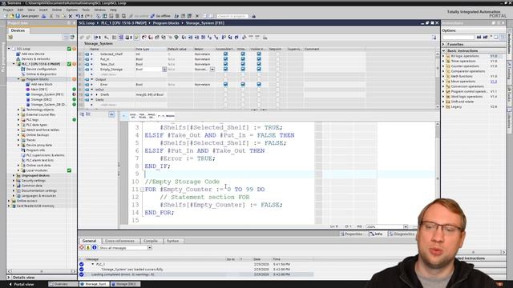Select Storage [DB2] block in tree
The width and height of the screenshot is (513, 288).
coord(41,99)
